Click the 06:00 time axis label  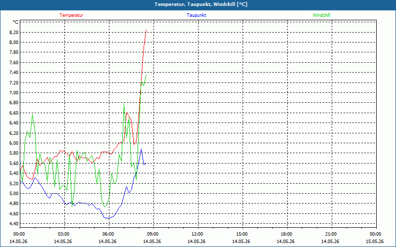click(x=107, y=234)
